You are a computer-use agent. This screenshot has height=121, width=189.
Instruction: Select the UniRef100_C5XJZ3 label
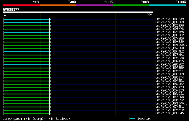coord(170,91)
